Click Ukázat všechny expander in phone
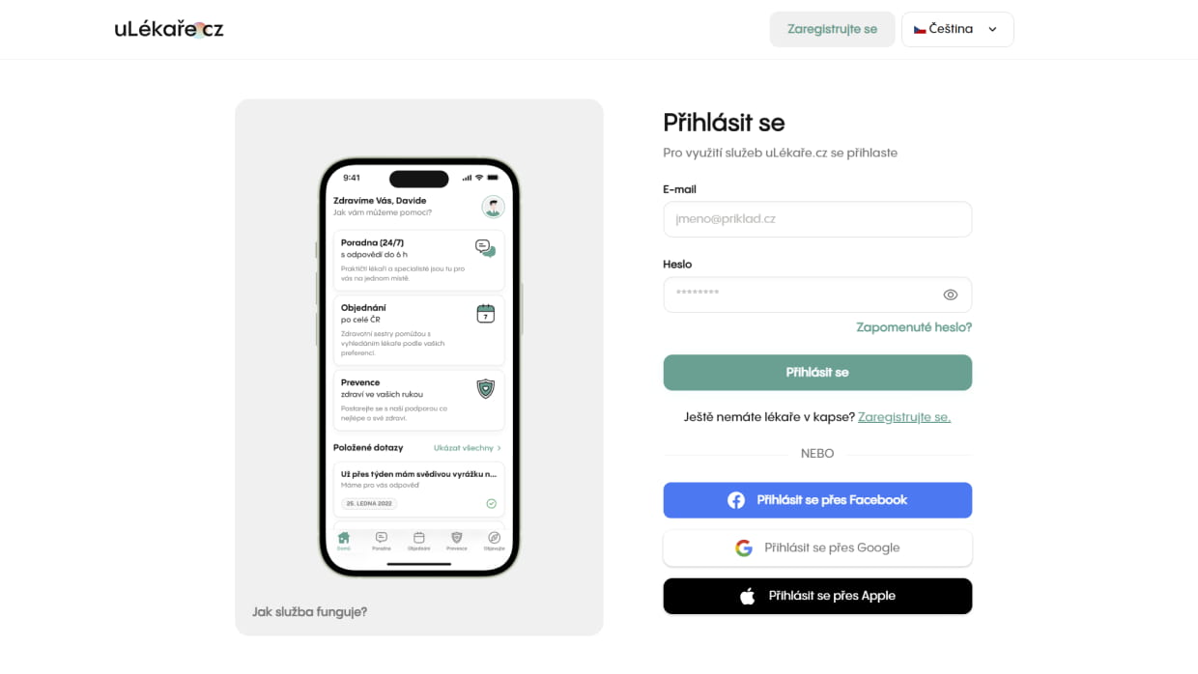This screenshot has width=1198, height=674. (x=467, y=448)
